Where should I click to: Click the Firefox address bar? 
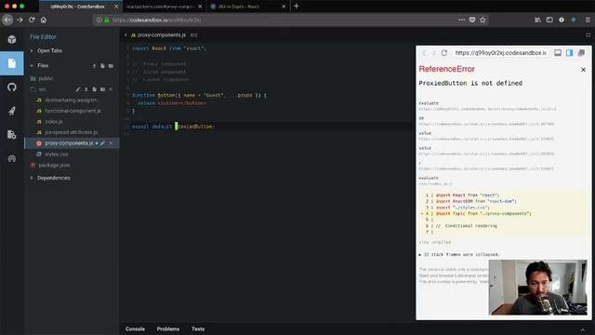[x=273, y=20]
